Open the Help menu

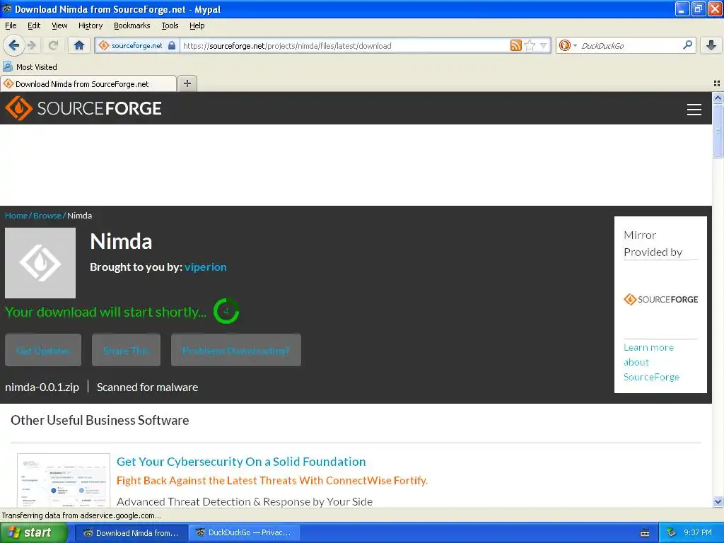click(197, 25)
